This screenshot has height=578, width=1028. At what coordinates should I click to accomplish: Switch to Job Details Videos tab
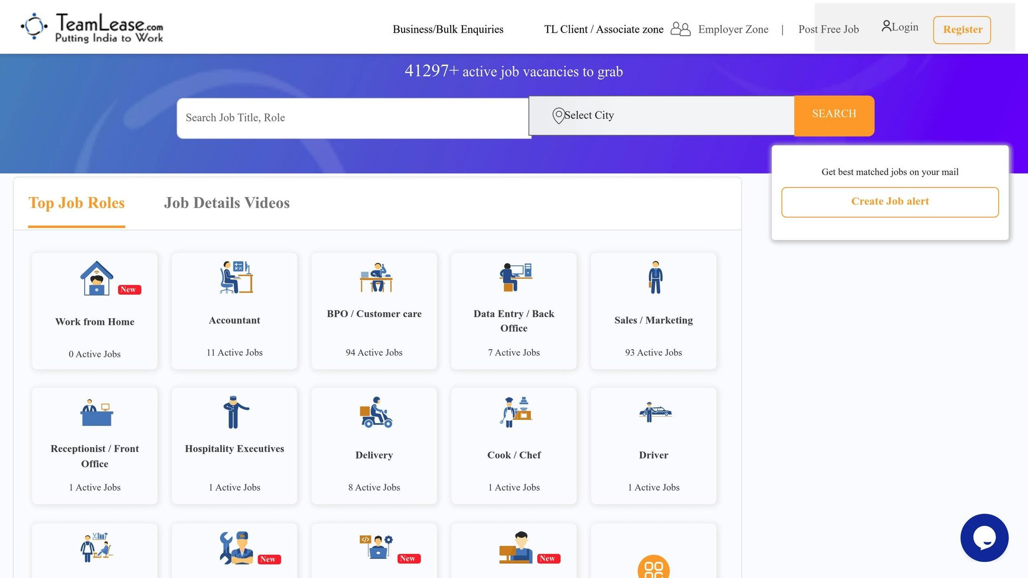[x=227, y=203]
